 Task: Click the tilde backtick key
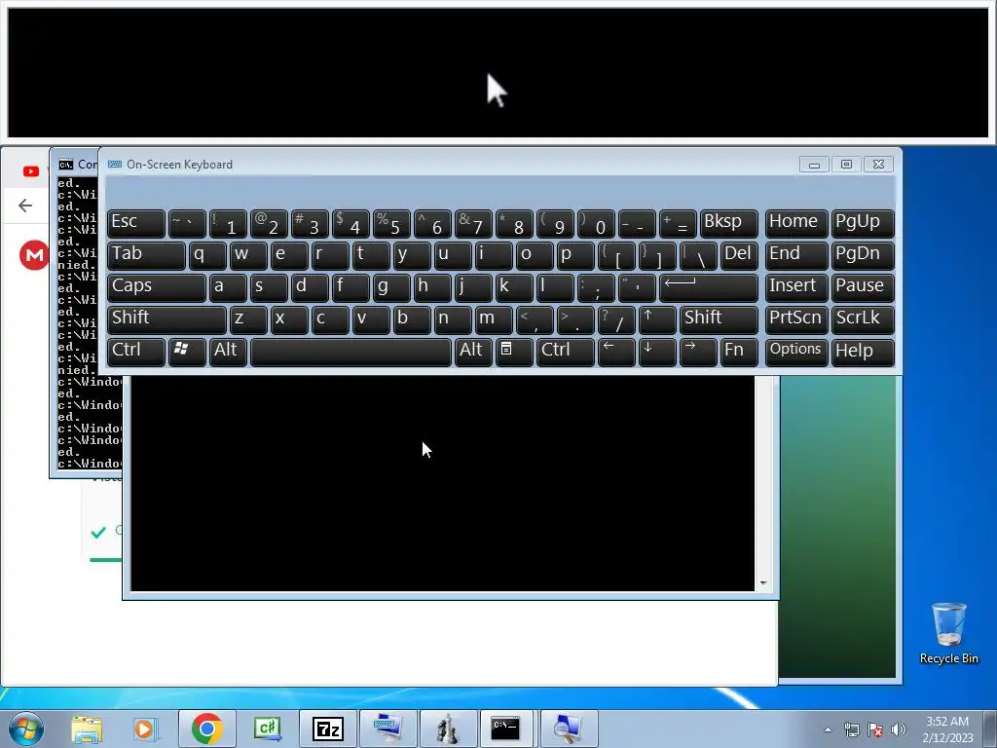(187, 223)
